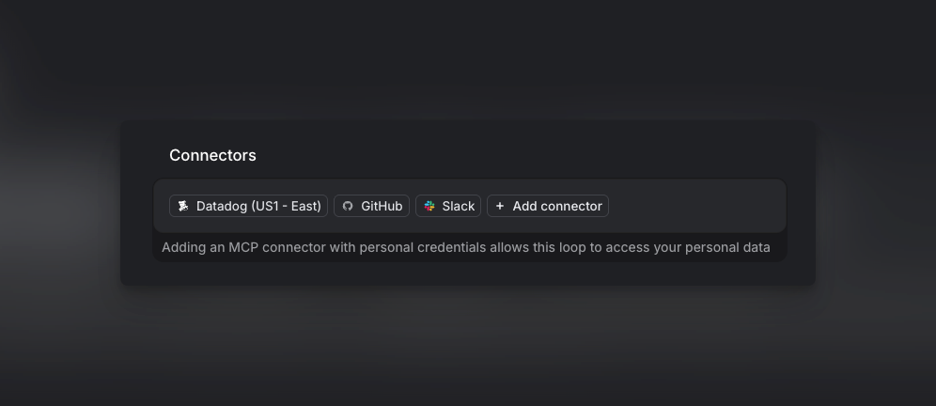Viewport: 936px width, 406px height.
Task: Open the Datadog (US1 - East) connector
Action: click(x=248, y=206)
